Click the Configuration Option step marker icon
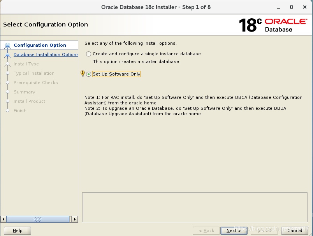The width and height of the screenshot is (313, 236). click(x=7, y=46)
